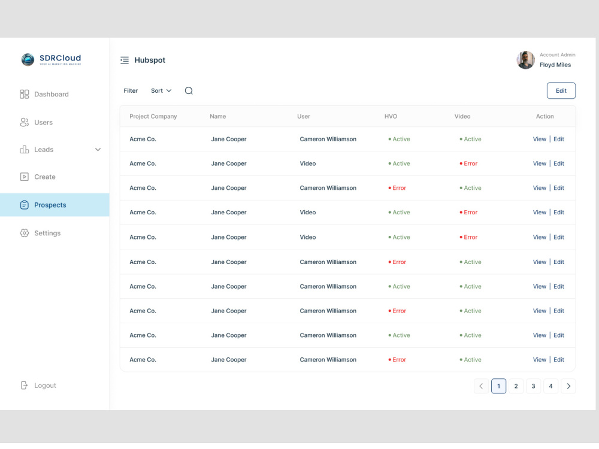The image size is (599, 449).
Task: Click the Action column header
Action: point(544,117)
